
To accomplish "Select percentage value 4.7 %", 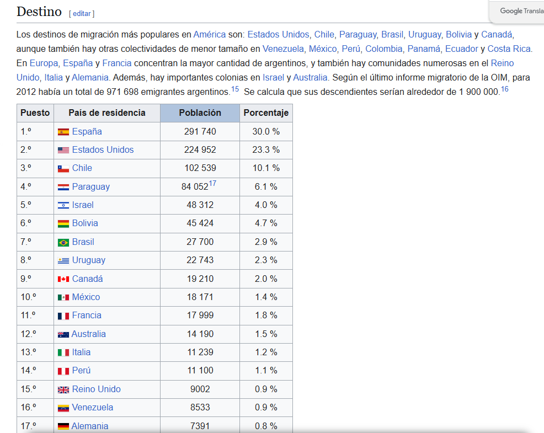I will pos(266,223).
